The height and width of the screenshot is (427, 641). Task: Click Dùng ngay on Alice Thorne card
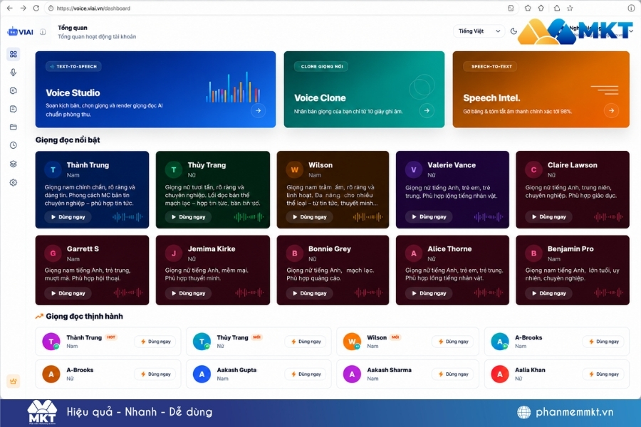[429, 293]
